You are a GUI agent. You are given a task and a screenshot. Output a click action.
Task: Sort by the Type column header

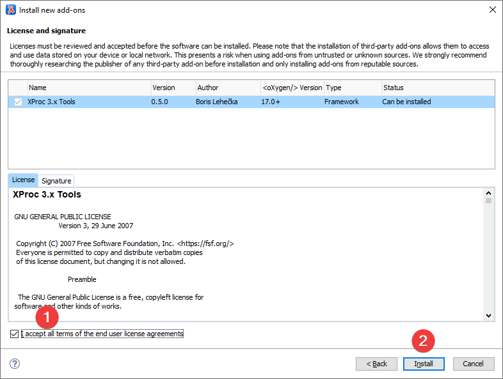click(353, 88)
